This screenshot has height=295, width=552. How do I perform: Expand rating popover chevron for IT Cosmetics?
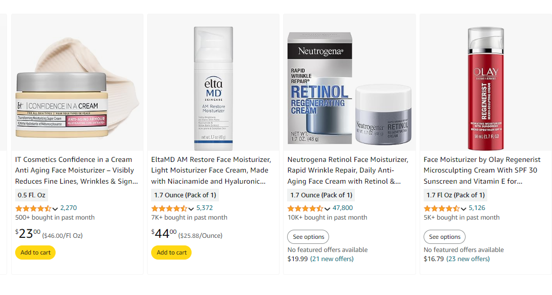click(x=55, y=209)
